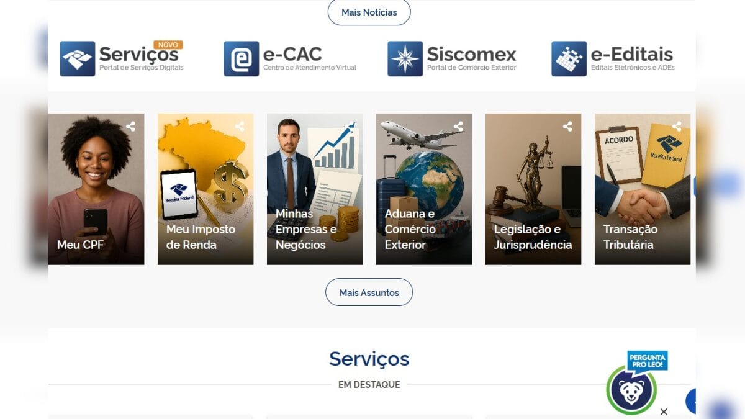Share the Transação Tributária card

pyautogui.click(x=677, y=127)
